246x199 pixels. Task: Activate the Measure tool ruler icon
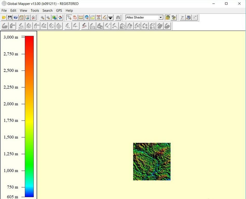pos(81,17)
